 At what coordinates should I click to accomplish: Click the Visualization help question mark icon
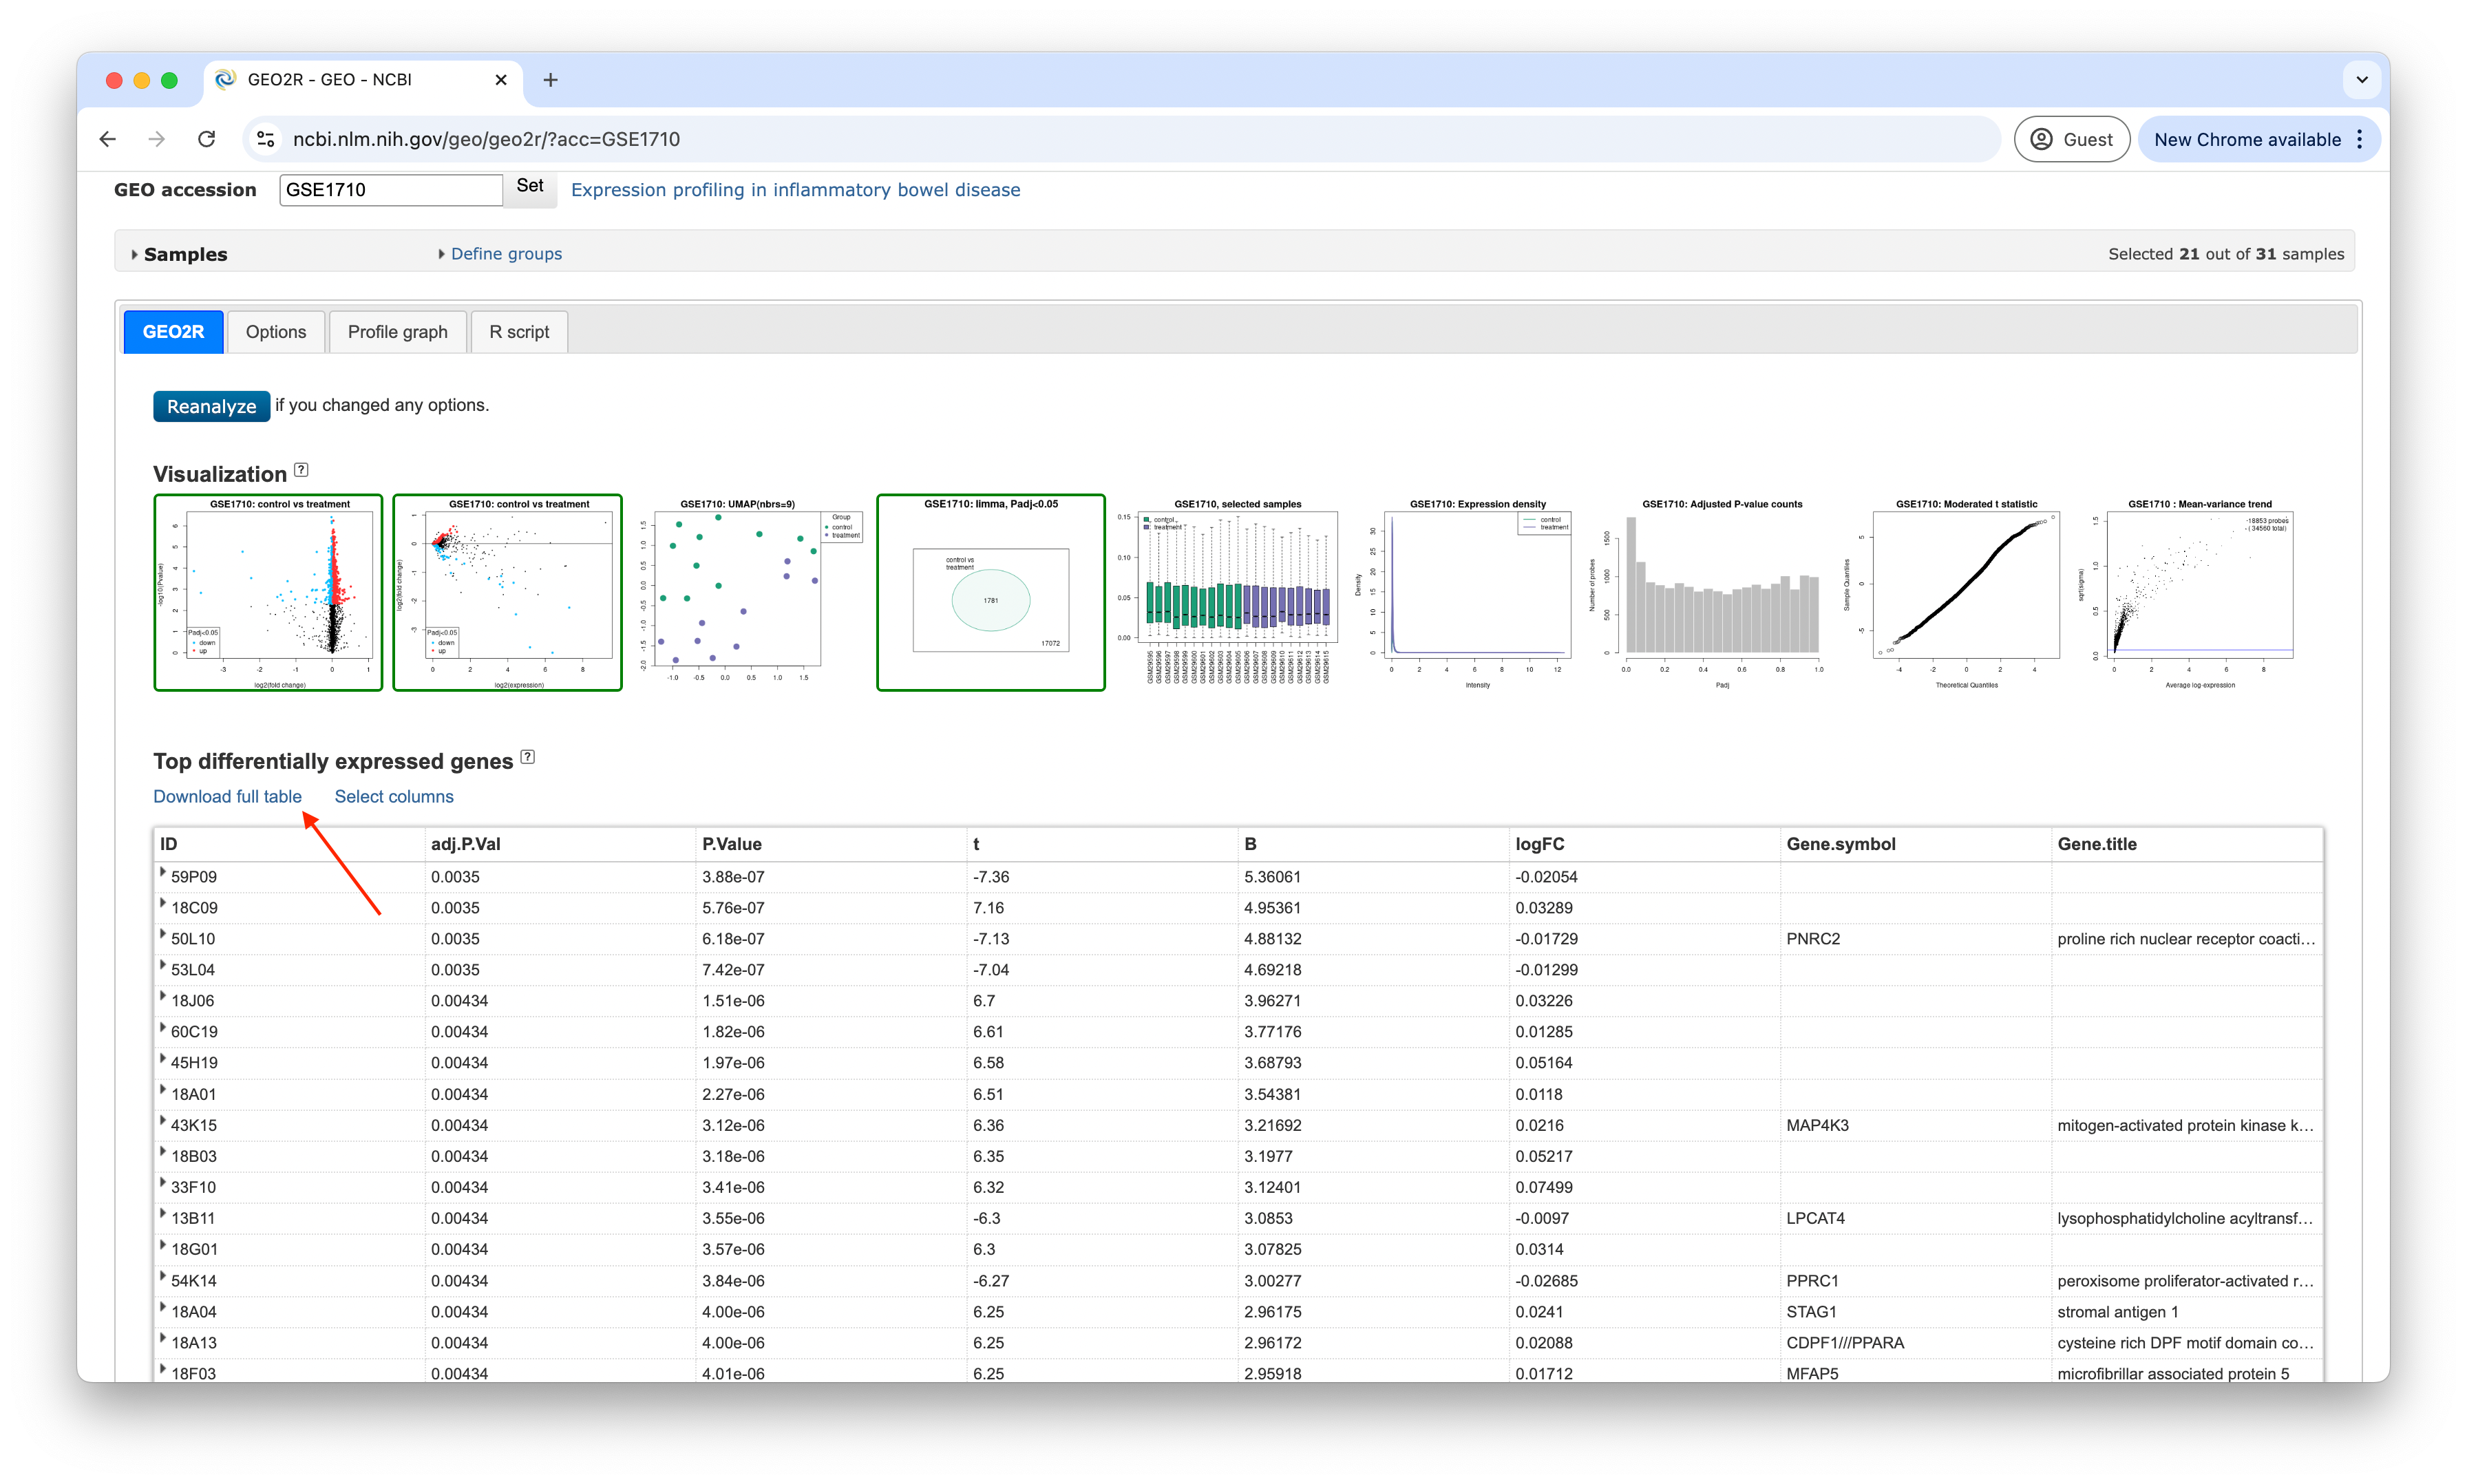(x=301, y=470)
